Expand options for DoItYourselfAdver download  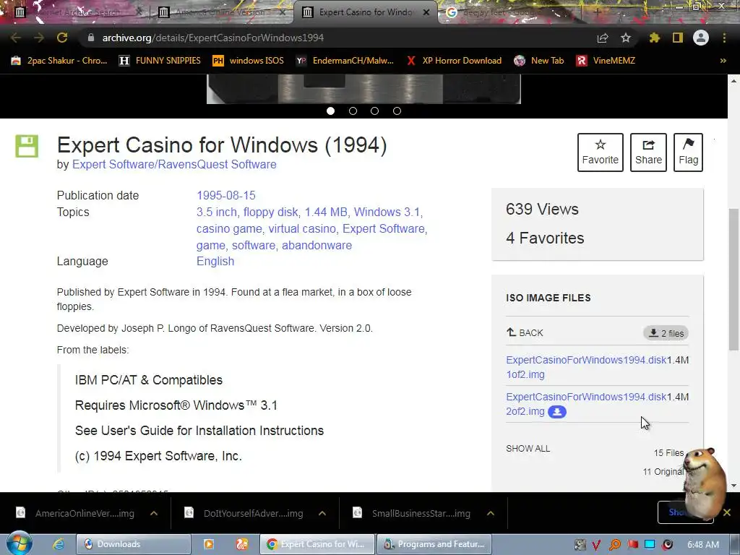tap(322, 513)
